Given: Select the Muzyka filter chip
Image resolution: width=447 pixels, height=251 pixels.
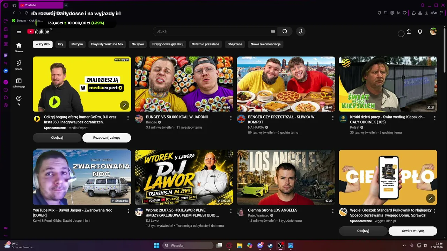Looking at the screenshot, I should tap(77, 44).
